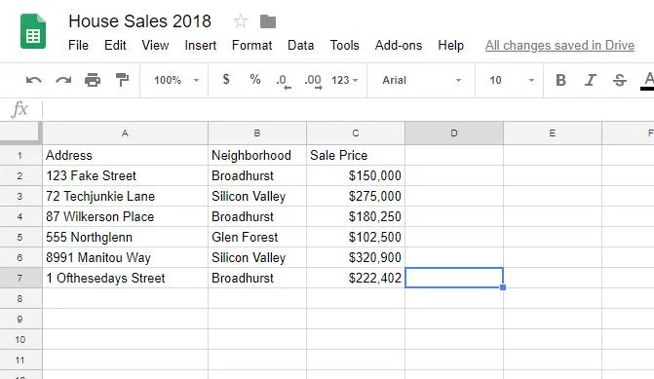Select cell 1 Ofthesedays Street
Viewport: 654px width, 379px height.
[x=125, y=278]
